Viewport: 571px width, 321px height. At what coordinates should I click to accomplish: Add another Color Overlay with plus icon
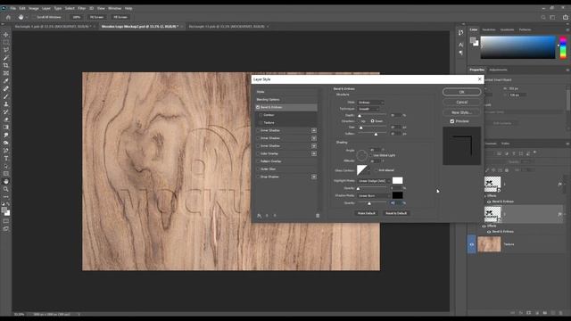point(314,153)
